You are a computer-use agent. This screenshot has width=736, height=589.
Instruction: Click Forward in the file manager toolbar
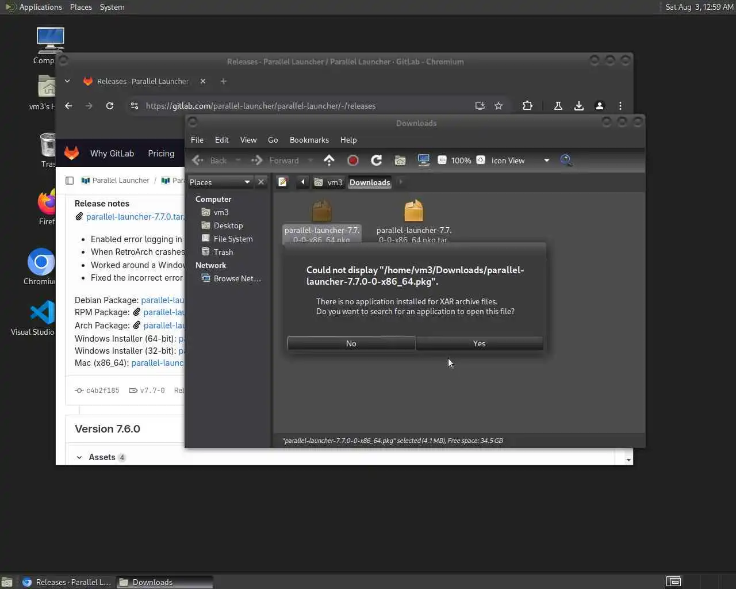275,160
